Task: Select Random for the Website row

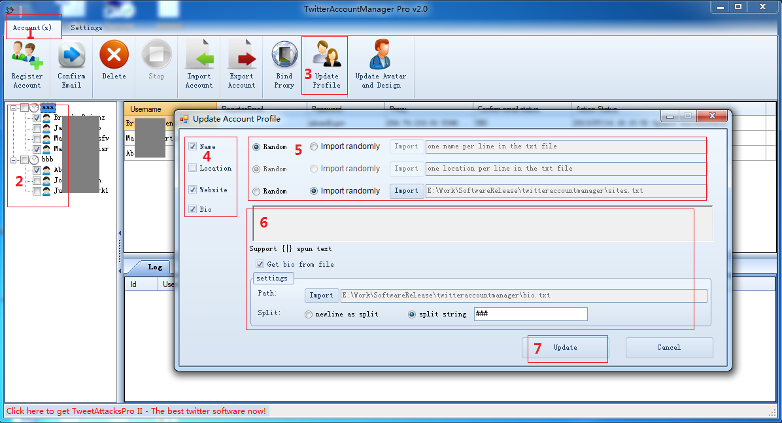Action: (256, 191)
